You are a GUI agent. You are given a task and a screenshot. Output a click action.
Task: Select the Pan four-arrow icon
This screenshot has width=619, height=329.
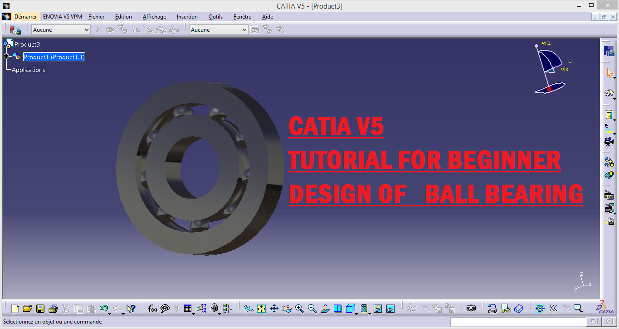pyautogui.click(x=274, y=309)
